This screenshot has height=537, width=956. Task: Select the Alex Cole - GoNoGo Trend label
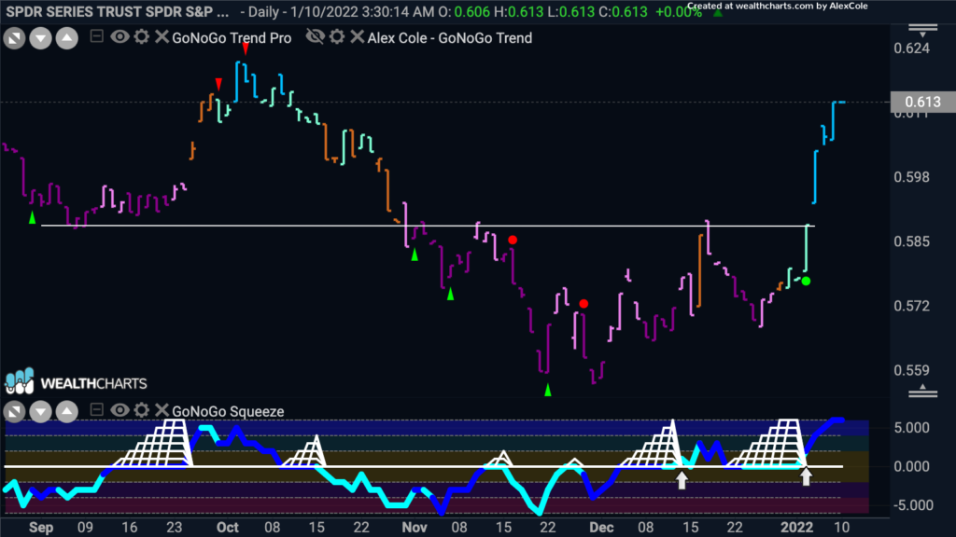[x=450, y=37]
